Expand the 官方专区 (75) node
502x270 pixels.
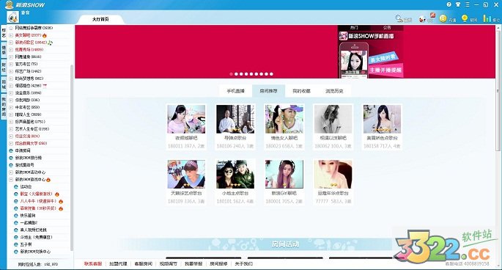(x=11, y=64)
